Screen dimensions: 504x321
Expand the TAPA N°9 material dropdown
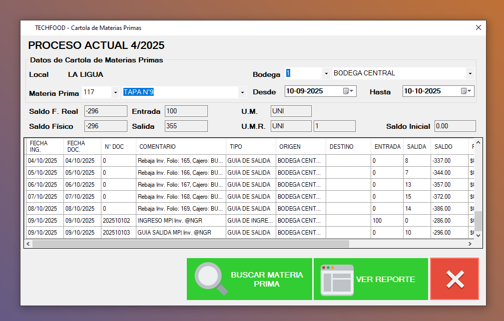pos(243,92)
